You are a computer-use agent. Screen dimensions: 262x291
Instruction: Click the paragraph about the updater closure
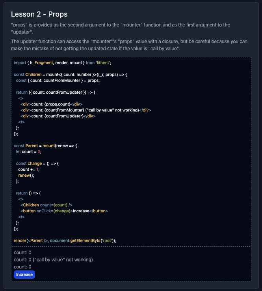click(x=129, y=45)
